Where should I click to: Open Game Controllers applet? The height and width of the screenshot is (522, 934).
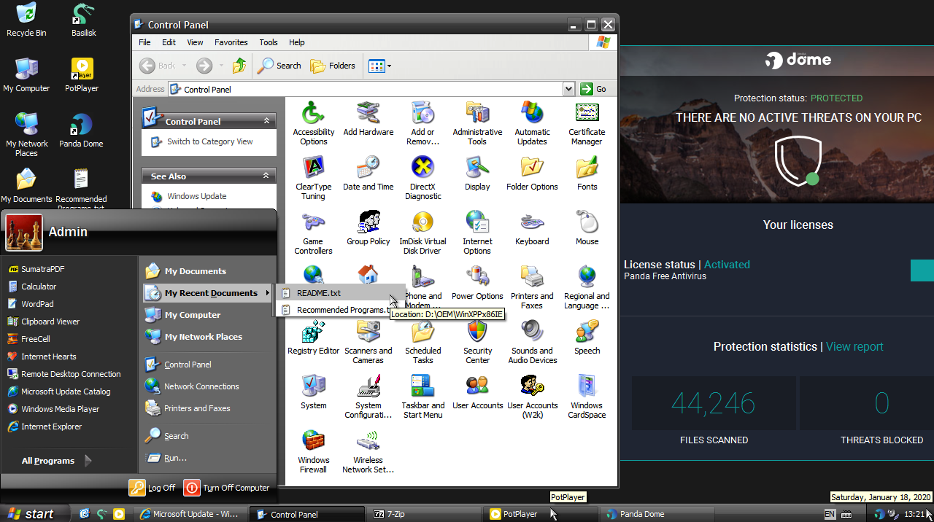click(314, 233)
